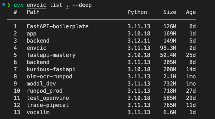215x119 pixels.
Task: Click the Age column header
Action: coord(191,12)
